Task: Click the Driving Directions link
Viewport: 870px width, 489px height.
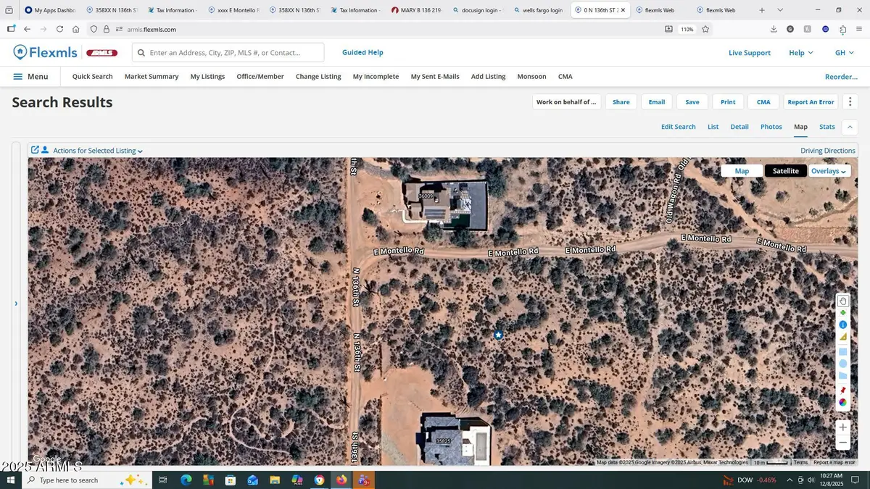Action: (x=827, y=150)
